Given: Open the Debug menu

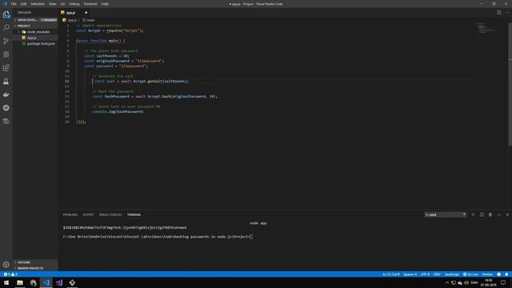Looking at the screenshot, I should pyautogui.click(x=74, y=4).
